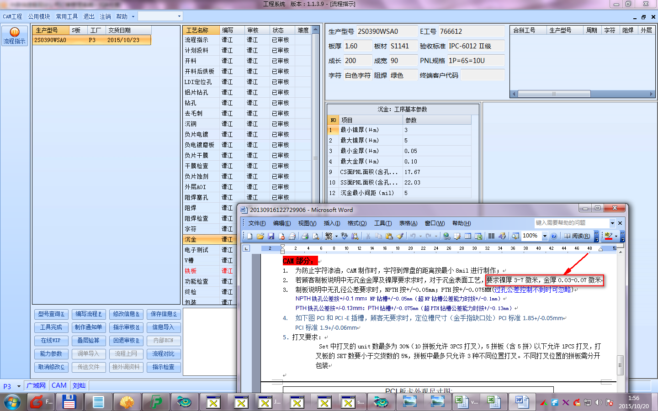Click the Open folder icon in Word toolbar
The width and height of the screenshot is (658, 411).
[x=260, y=236]
